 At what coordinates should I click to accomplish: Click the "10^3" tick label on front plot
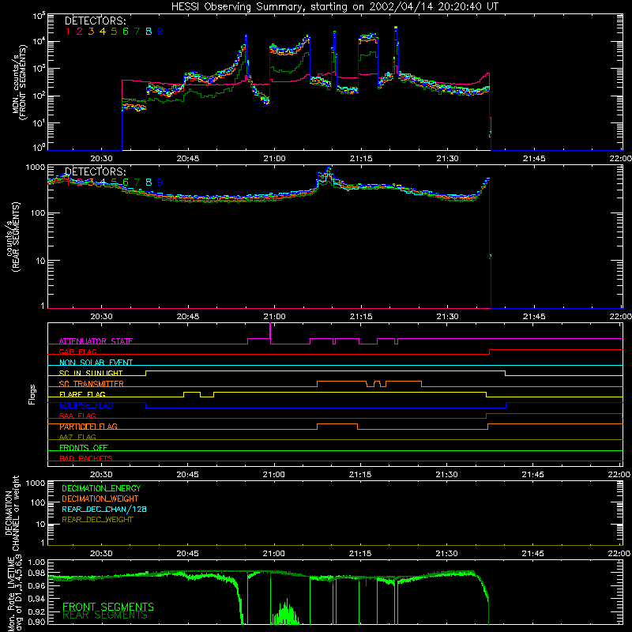point(39,70)
